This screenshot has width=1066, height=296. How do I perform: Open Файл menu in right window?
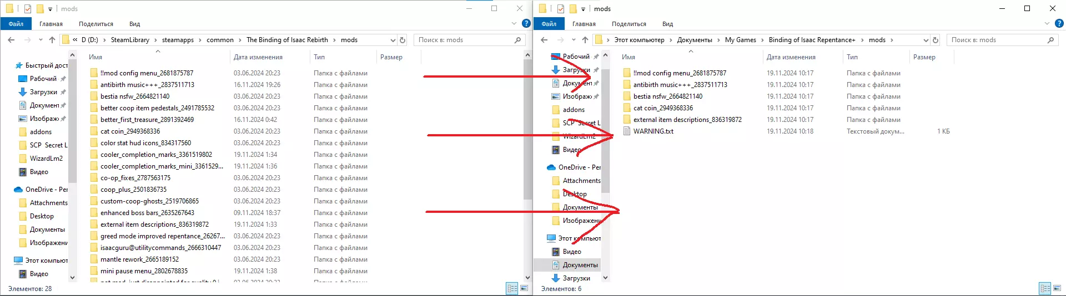tap(549, 24)
